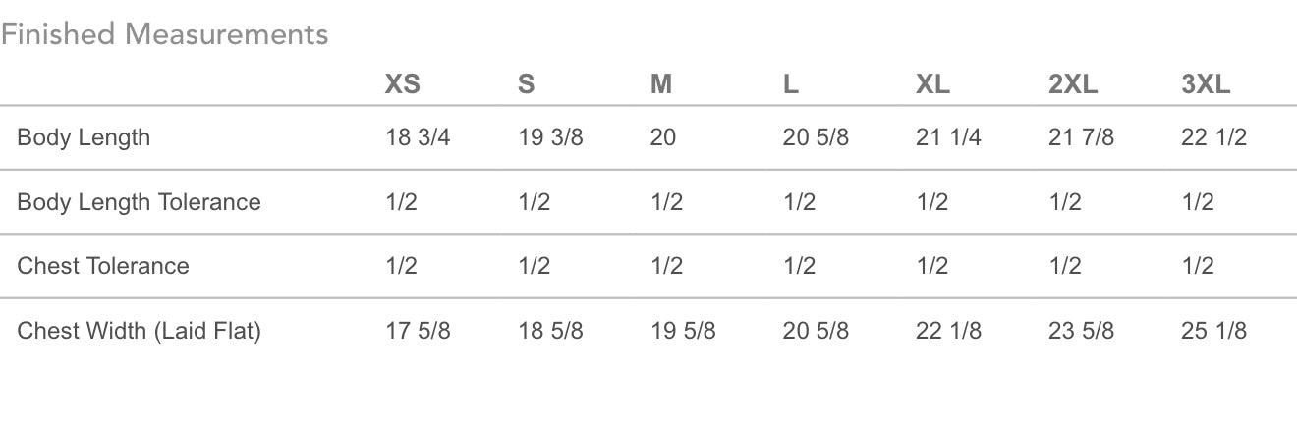1297x426 pixels.
Task: Select the XL size column header
Action: [932, 85]
